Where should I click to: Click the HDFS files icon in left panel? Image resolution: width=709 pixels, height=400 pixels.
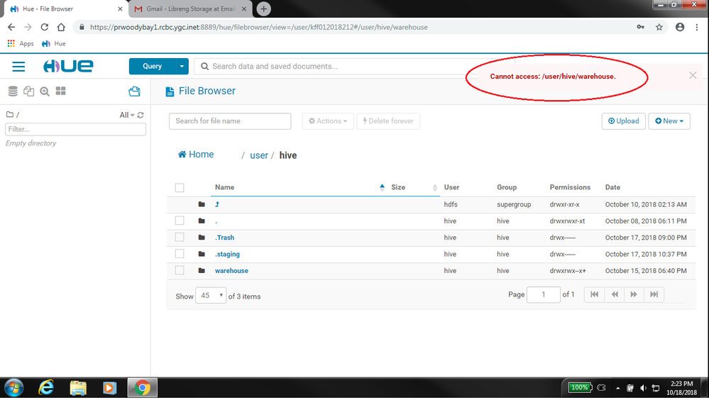coord(134,91)
